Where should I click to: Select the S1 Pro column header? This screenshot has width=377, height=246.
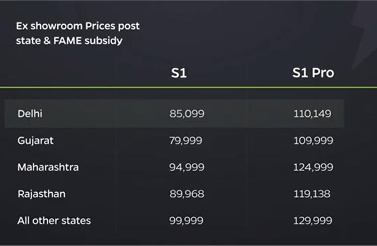tap(313, 73)
